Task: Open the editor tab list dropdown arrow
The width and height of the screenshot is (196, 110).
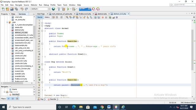Action: click(192, 13)
